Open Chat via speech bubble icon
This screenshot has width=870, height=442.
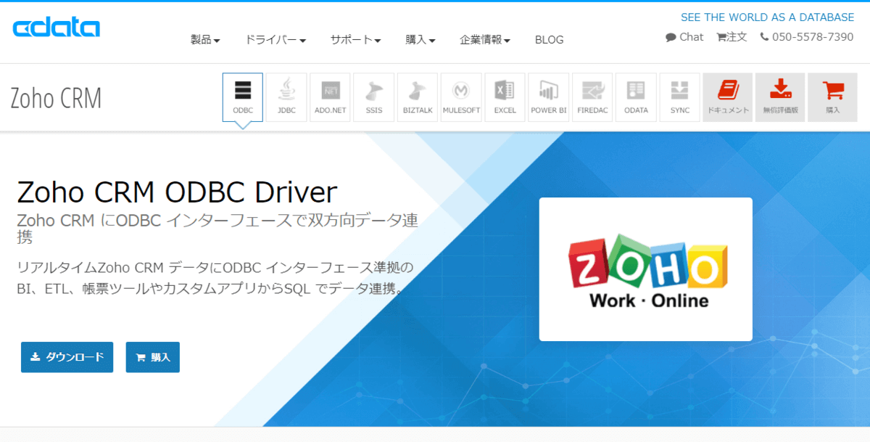click(684, 37)
